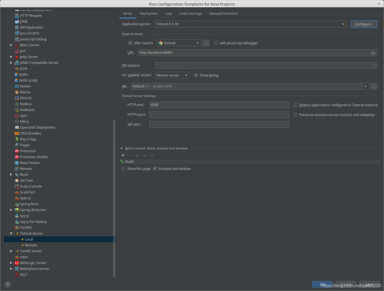Image resolution: width=384 pixels, height=291 pixels.
Task: Click the React Native icon
Action: click(x=17, y=163)
